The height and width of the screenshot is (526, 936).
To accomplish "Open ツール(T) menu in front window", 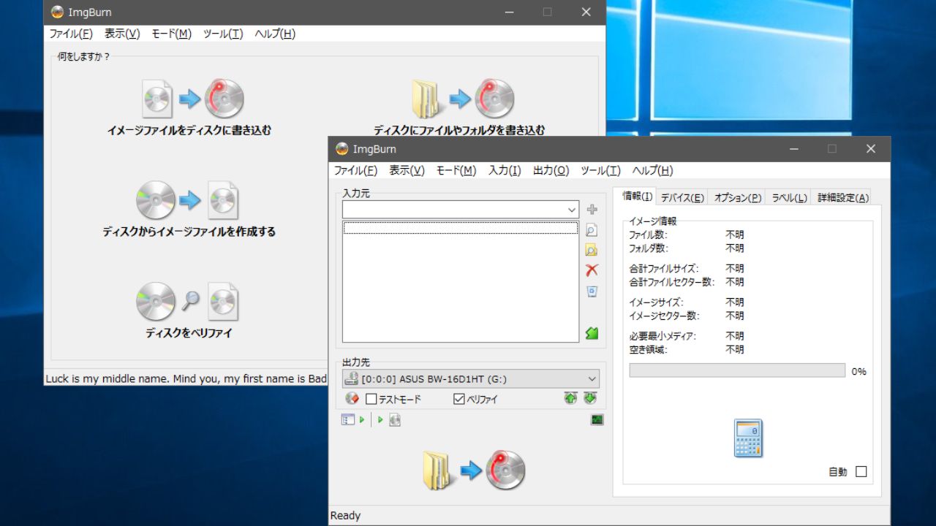I will 600,170.
